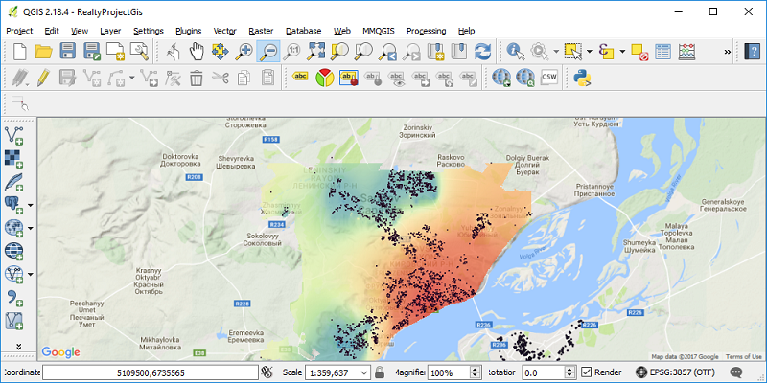Open the MMQGIS menu
Viewport: 767px width, 383px height.
pyautogui.click(x=379, y=31)
